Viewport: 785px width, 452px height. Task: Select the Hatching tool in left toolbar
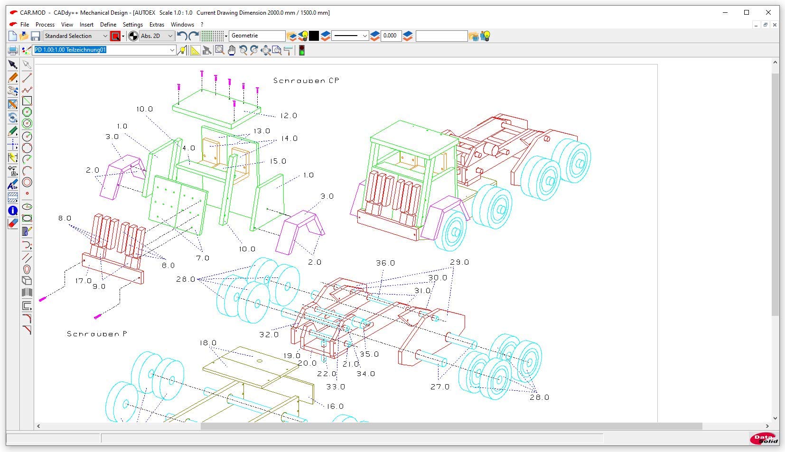coord(13,197)
